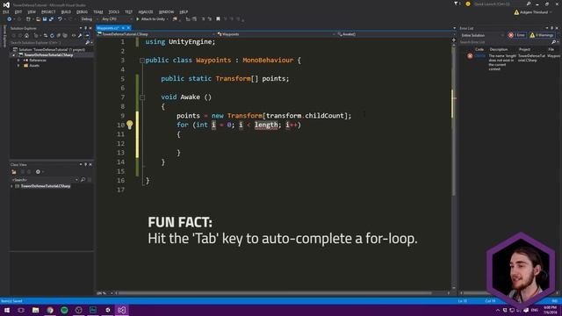Image resolution: width=562 pixels, height=316 pixels.
Task: Open the TOOLS menu
Action: pos(113,11)
